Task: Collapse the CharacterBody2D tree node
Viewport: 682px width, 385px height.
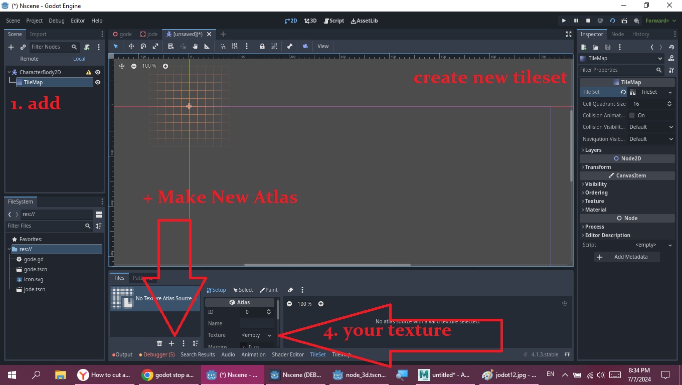Action: 10,72
